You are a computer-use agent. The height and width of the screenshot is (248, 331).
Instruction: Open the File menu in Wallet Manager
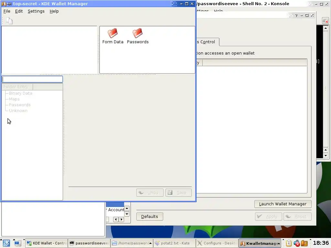(7, 11)
